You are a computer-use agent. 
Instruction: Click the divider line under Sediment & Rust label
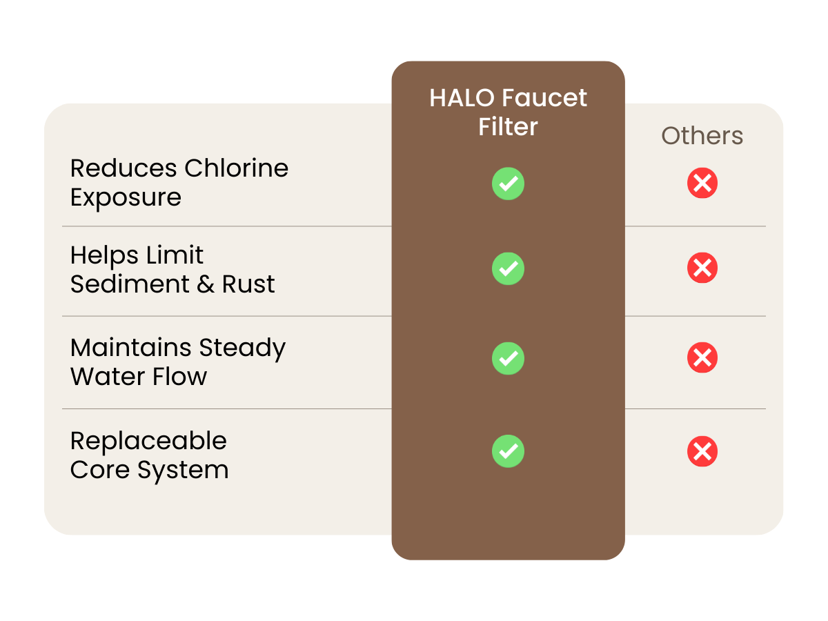[226, 317]
